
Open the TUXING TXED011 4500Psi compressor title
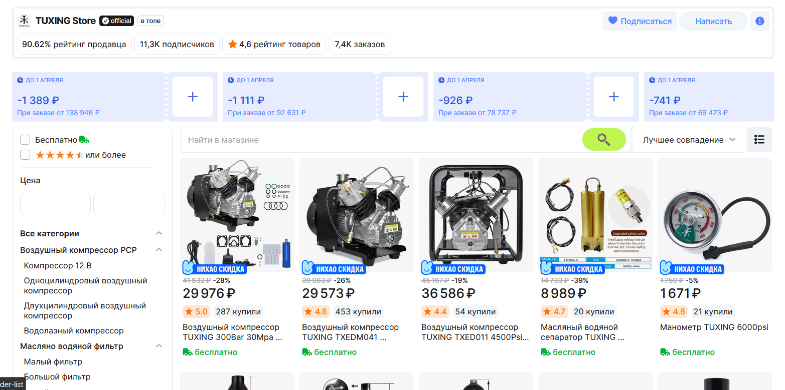[x=475, y=332]
